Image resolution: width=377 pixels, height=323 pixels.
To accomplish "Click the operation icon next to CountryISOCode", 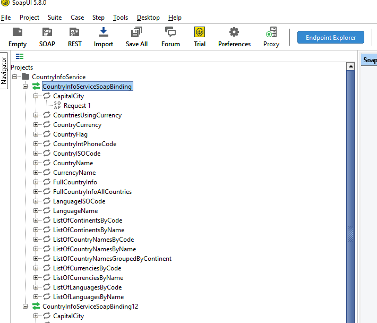I will [x=47, y=153].
